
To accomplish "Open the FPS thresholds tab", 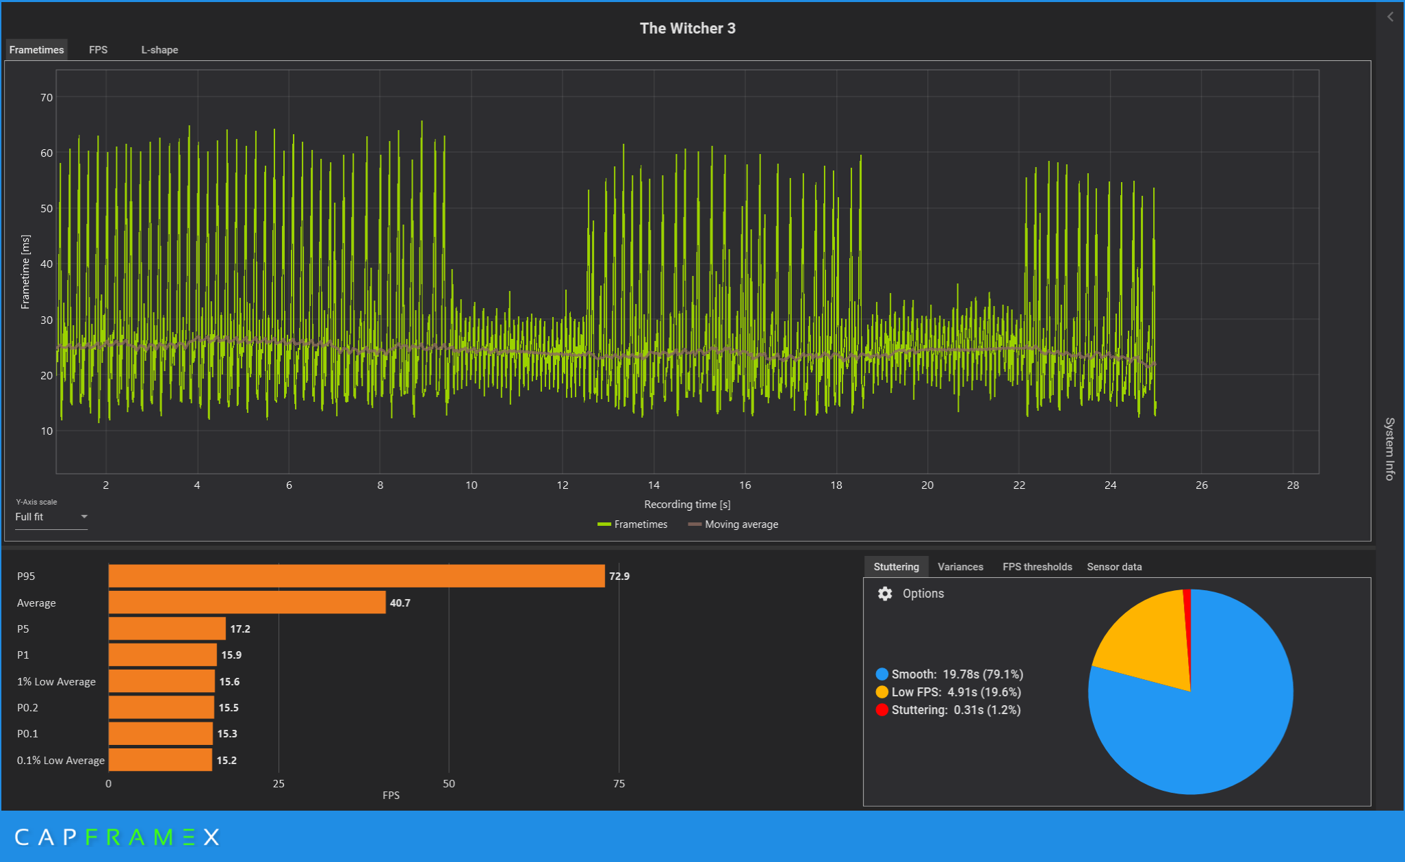I will 1037,567.
